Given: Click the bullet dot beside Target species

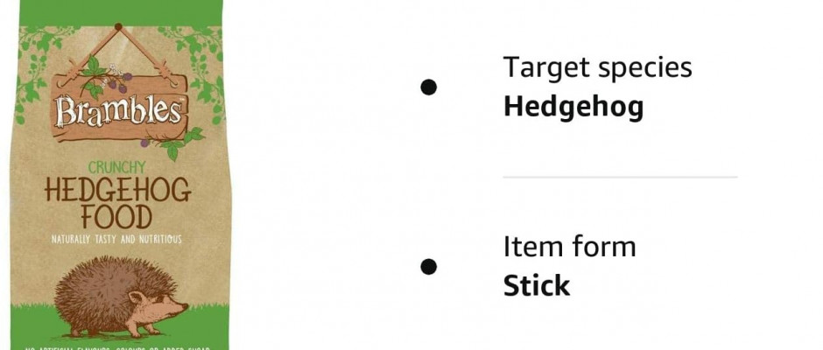Looking at the screenshot, I should click(428, 87).
